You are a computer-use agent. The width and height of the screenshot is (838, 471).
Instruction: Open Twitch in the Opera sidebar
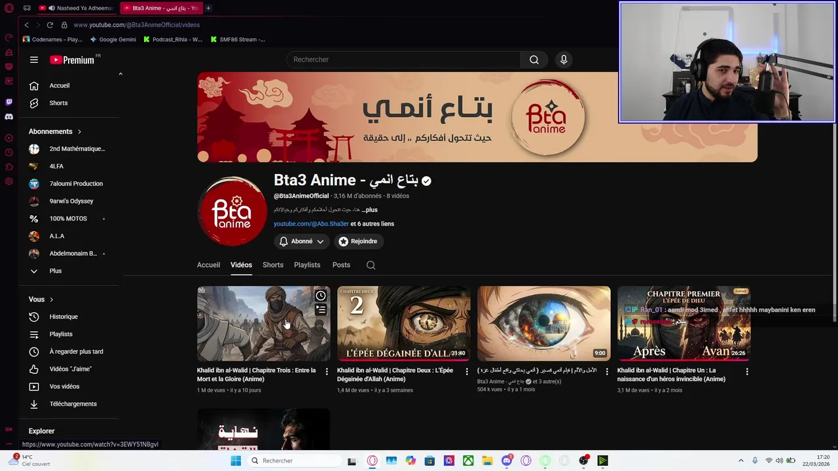pos(9,102)
